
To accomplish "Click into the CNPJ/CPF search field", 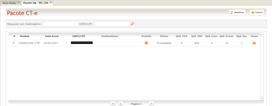I will coord(112,24).
